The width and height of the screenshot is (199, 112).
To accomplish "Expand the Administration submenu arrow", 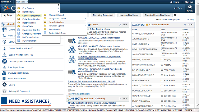I will [85, 29].
